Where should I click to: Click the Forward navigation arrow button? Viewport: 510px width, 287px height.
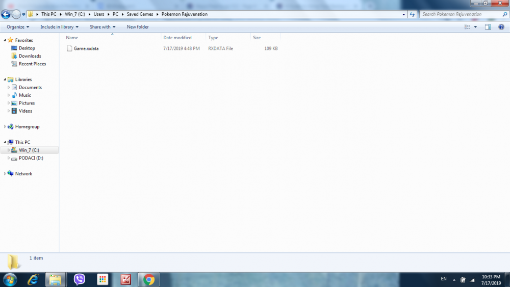pyautogui.click(x=16, y=14)
